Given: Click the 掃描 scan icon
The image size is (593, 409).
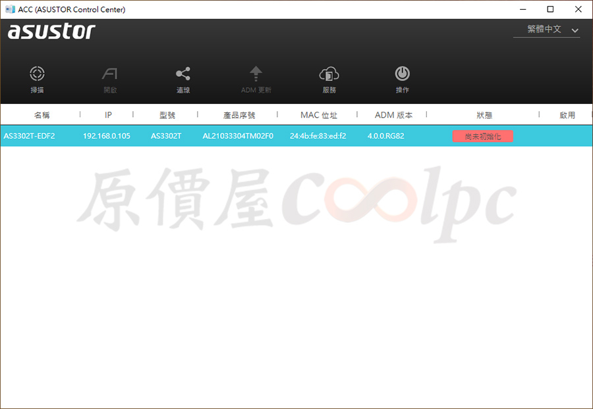Looking at the screenshot, I should click(37, 74).
